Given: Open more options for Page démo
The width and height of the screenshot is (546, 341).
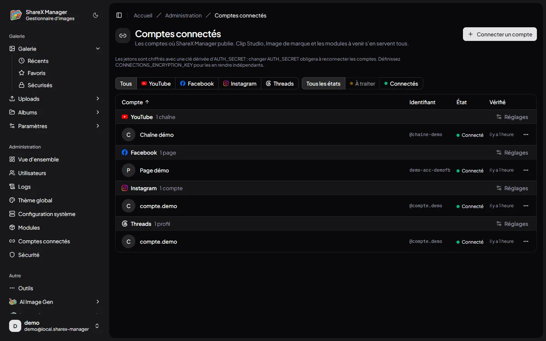Looking at the screenshot, I should [526, 170].
